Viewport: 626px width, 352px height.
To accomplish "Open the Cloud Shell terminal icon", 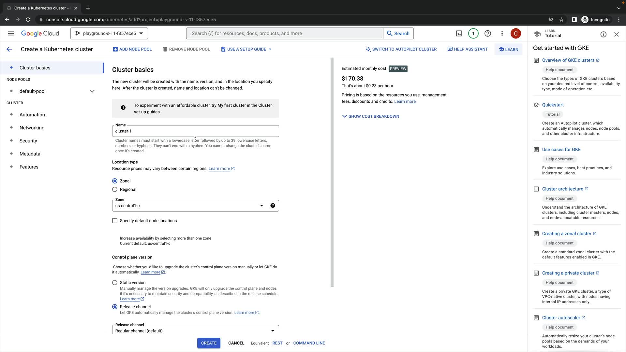I will (459, 34).
